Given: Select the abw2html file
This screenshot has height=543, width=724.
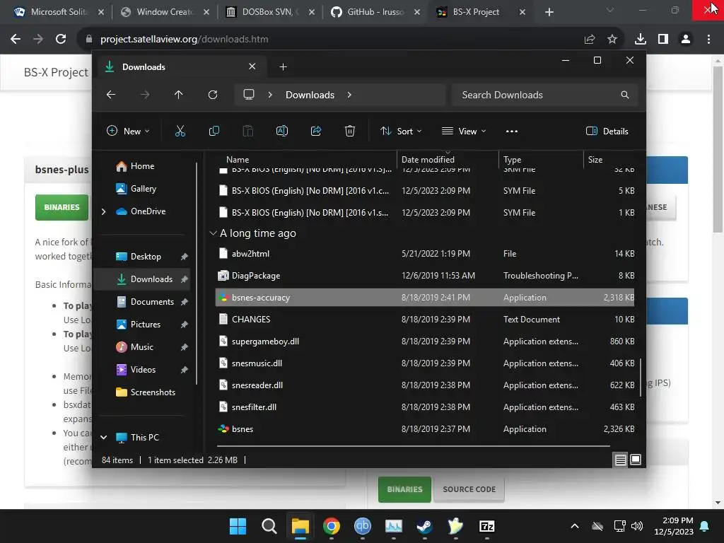Looking at the screenshot, I should [x=425, y=254].
